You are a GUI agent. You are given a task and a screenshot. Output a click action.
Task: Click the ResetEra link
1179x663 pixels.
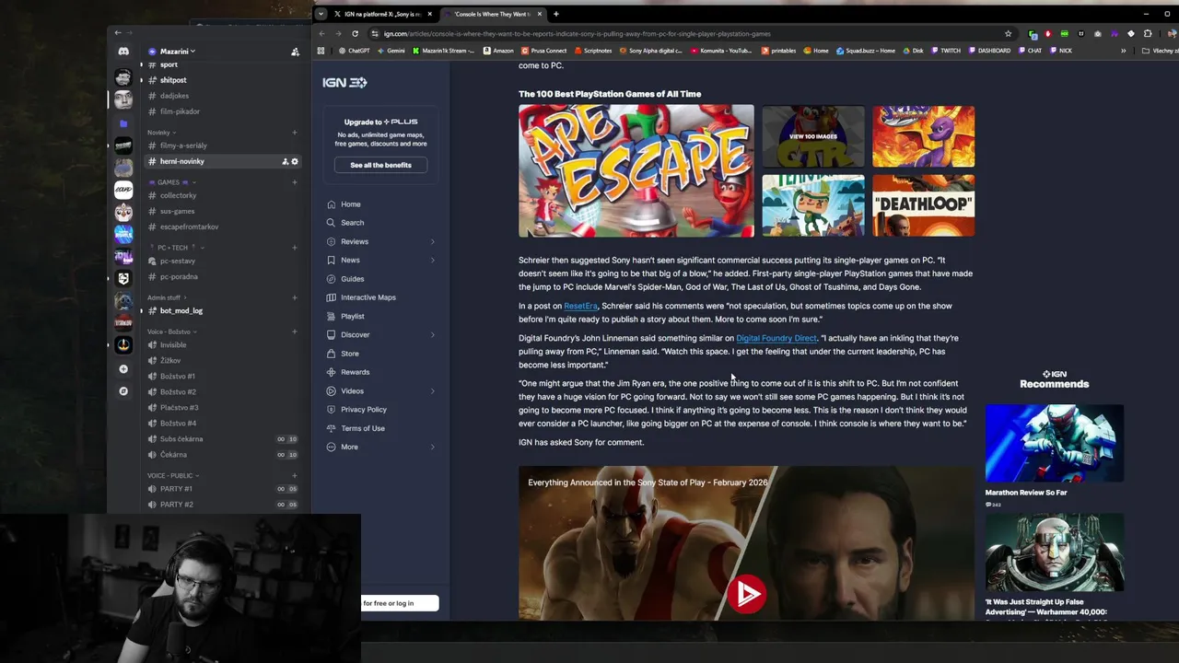pos(580,306)
